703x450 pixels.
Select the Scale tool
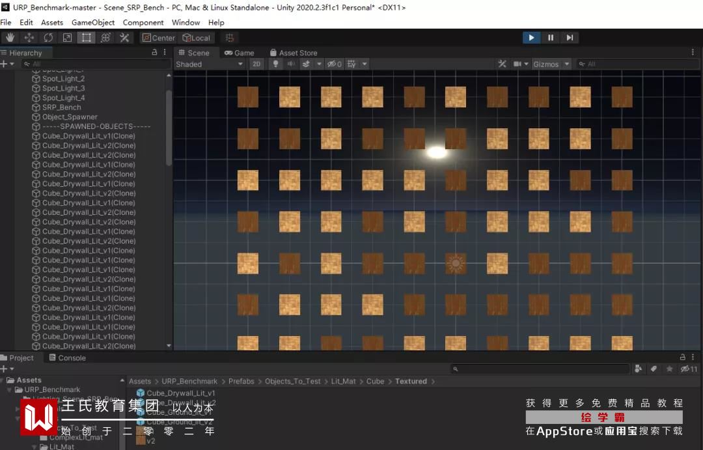(x=67, y=38)
